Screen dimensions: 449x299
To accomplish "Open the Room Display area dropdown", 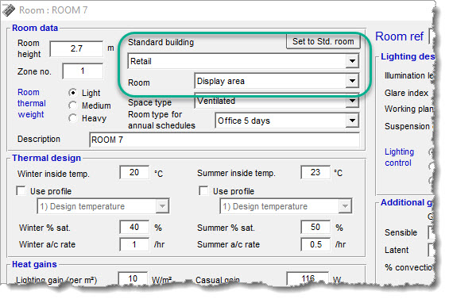I will (x=352, y=81).
